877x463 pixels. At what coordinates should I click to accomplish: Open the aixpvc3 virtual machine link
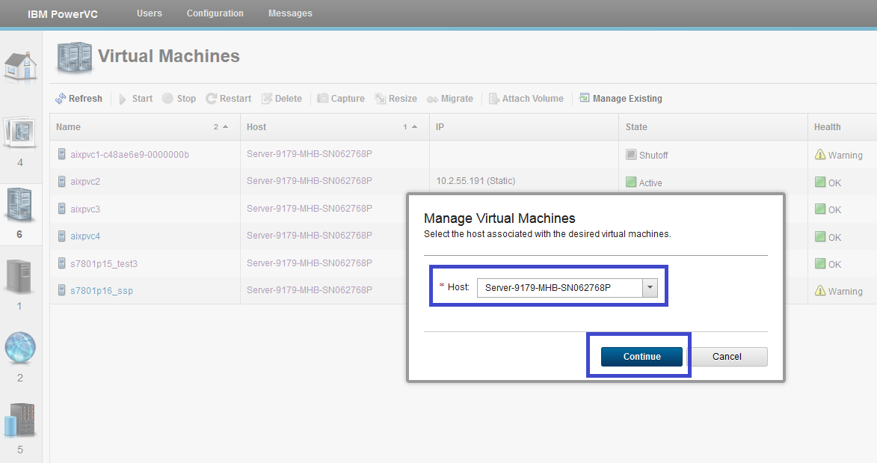(85, 209)
